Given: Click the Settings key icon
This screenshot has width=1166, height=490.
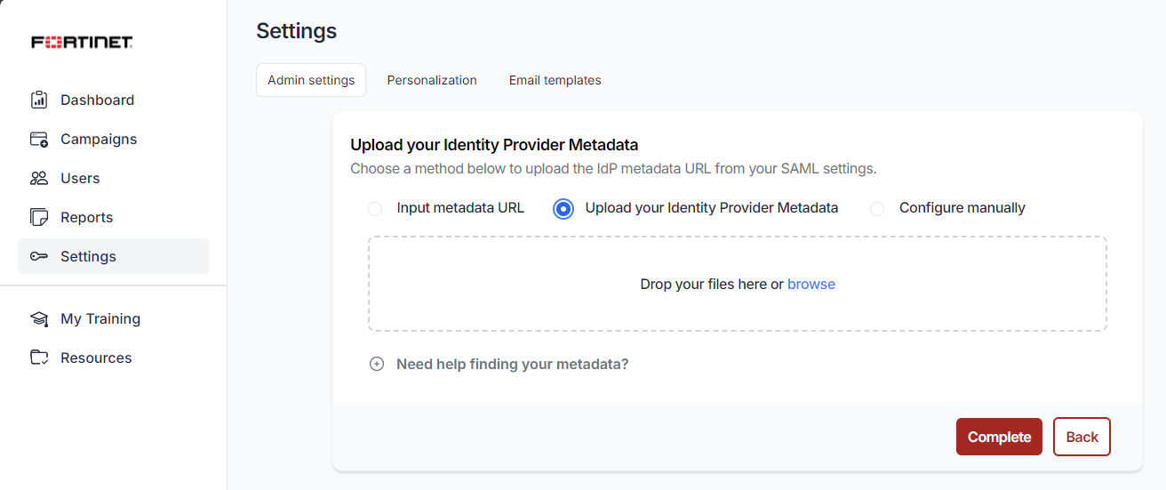Looking at the screenshot, I should tap(39, 256).
